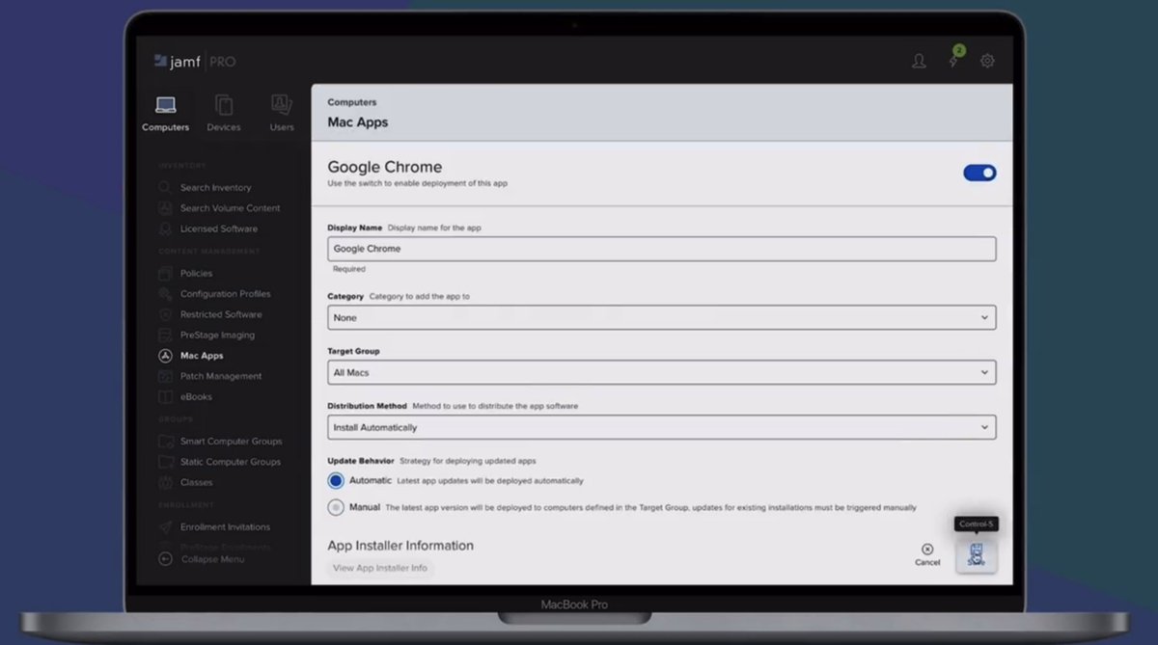The image size is (1158, 645).
Task: Click the Search Volume Content link
Action: click(x=230, y=208)
